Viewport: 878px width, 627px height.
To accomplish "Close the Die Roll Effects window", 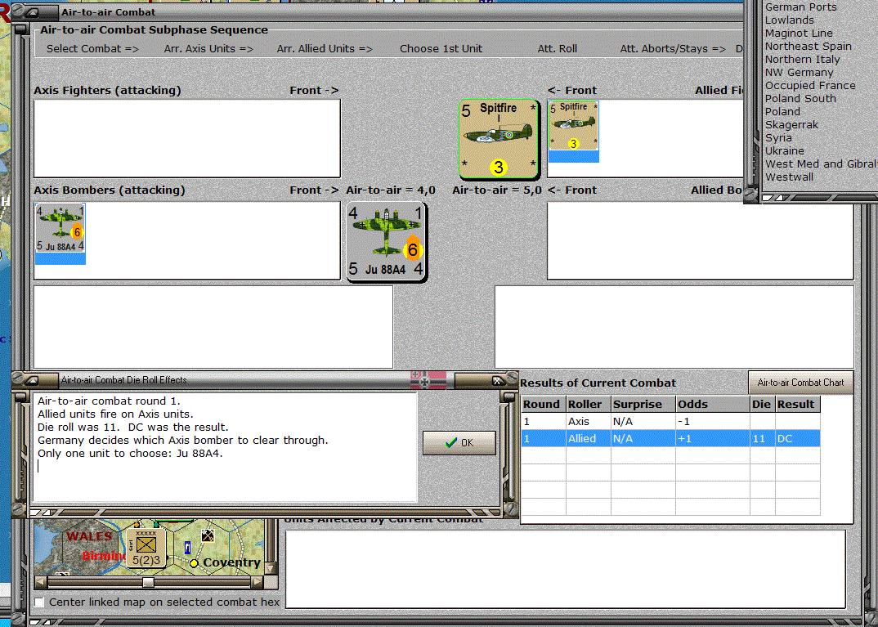I will 497,381.
